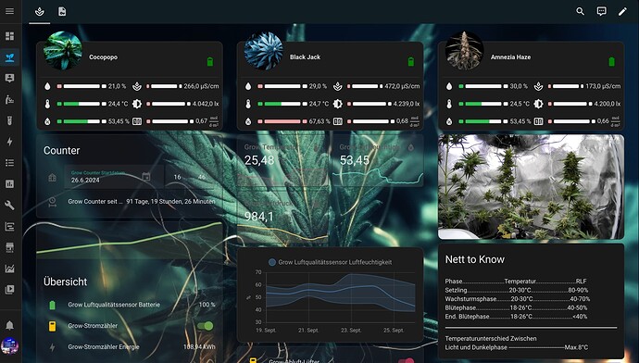Click the Black Jack name label

[x=305, y=57]
